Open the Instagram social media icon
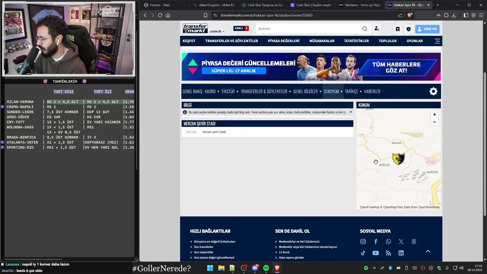Screen dimensions: 487x274 pyautogui.click(x=363, y=242)
